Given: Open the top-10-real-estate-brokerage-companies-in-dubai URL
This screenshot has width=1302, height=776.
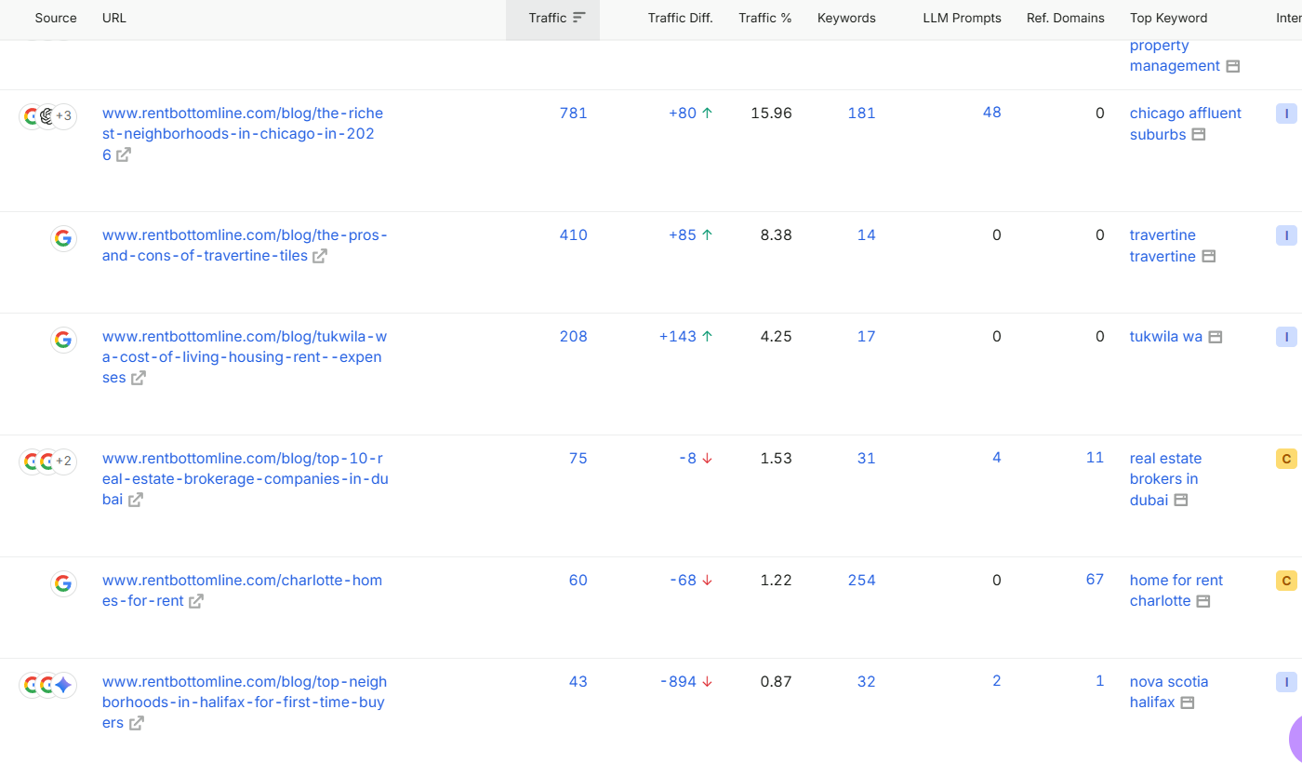Looking at the screenshot, I should (x=245, y=479).
